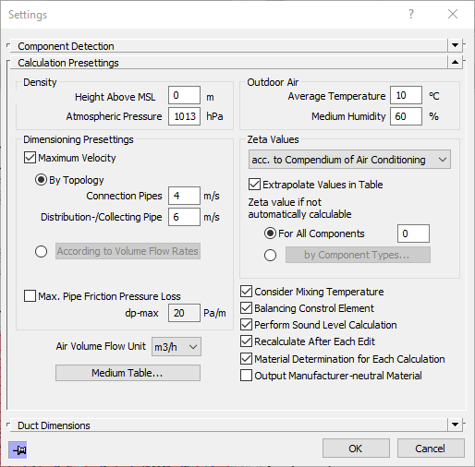This screenshot has height=467, width=475.
Task: Click the Connection Pipes velocity field
Action: (184, 196)
